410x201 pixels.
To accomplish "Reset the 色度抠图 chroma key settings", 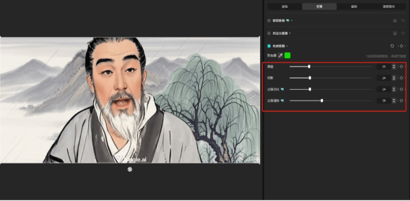I will point(392,46).
